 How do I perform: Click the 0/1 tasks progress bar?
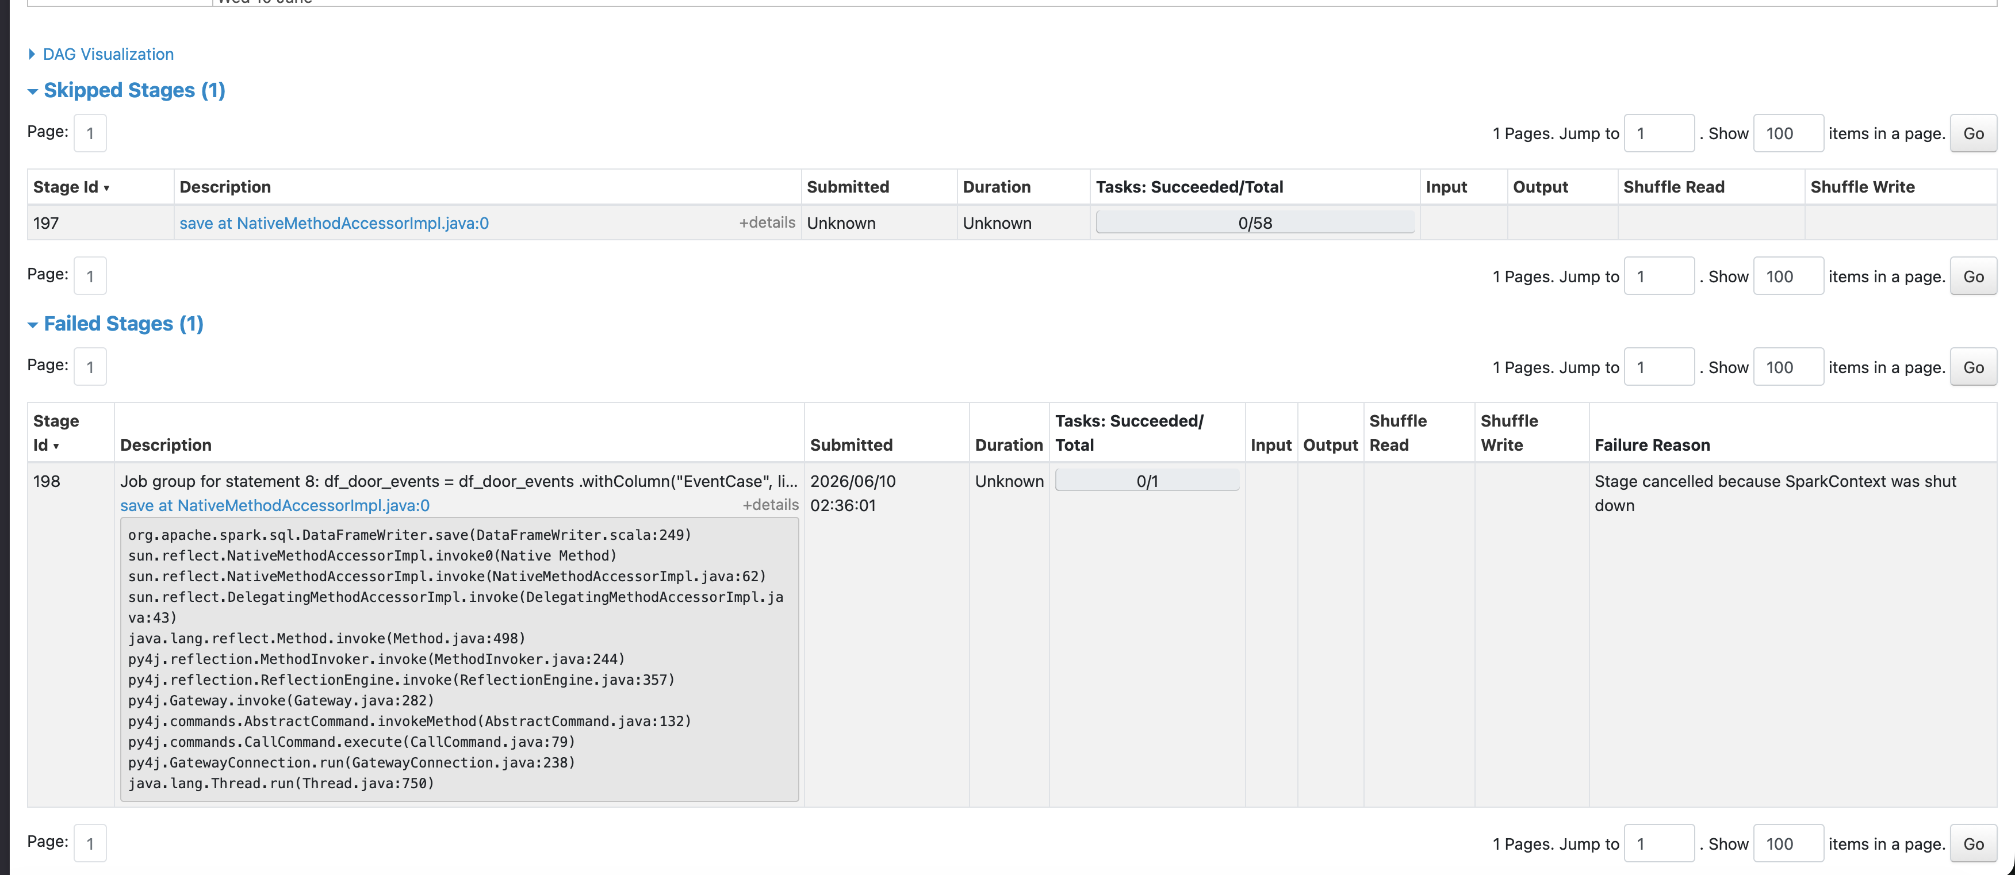1147,481
